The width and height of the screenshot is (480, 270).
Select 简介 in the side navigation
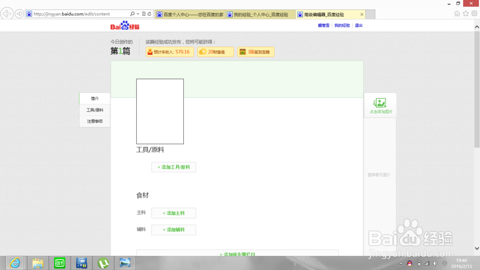point(95,98)
